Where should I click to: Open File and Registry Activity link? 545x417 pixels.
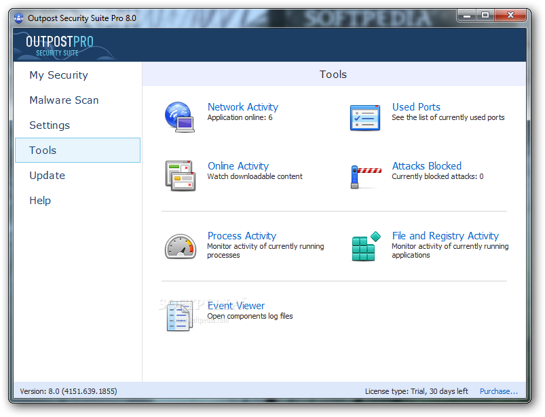[x=445, y=236]
